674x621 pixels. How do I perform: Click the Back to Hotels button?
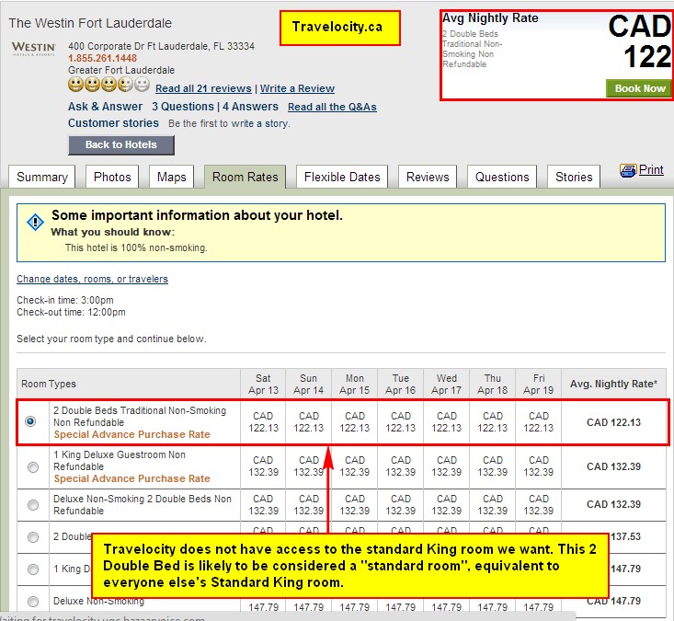121,145
